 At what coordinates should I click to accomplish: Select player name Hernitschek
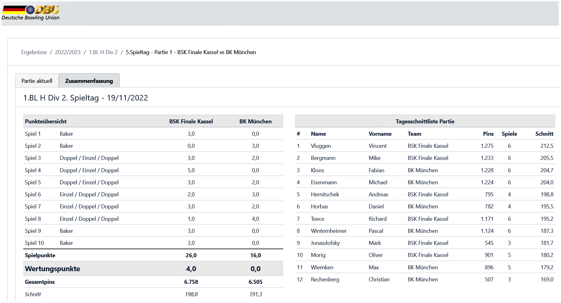point(325,194)
